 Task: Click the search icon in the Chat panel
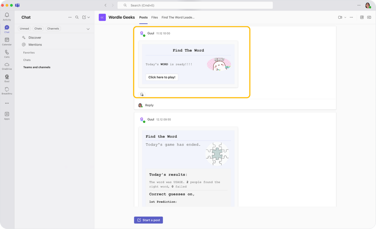[x=77, y=18]
